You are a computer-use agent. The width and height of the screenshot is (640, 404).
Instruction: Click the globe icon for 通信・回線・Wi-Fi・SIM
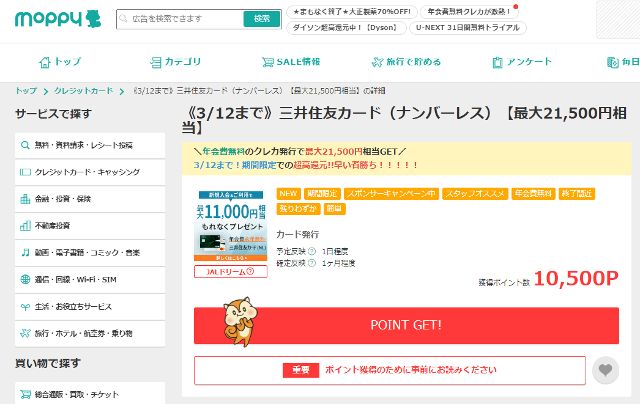25,280
